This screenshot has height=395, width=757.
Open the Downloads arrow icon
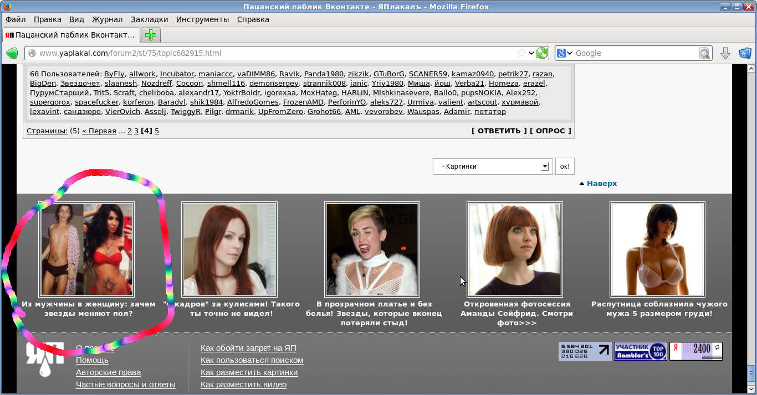pos(725,53)
